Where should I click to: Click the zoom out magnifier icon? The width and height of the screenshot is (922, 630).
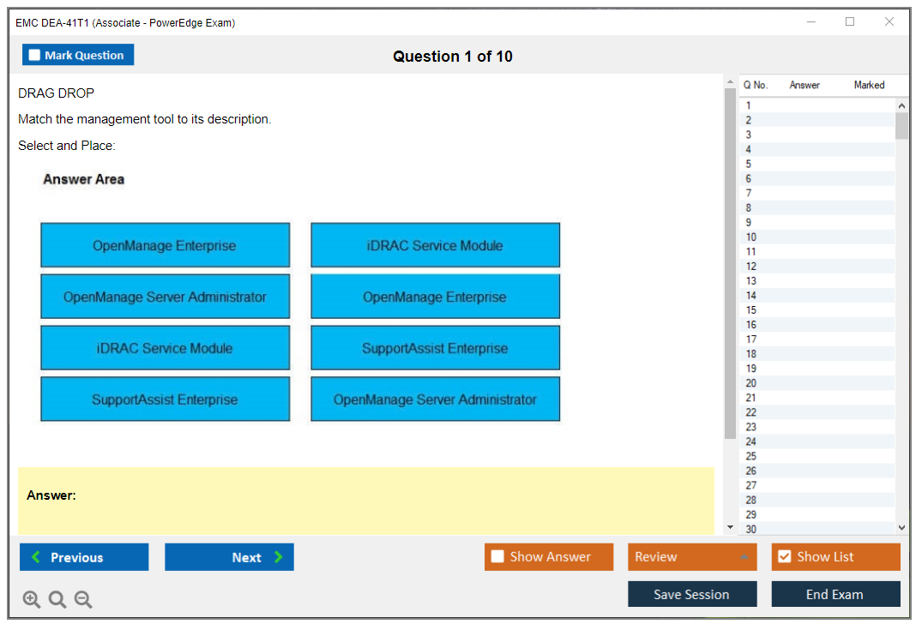(x=83, y=600)
